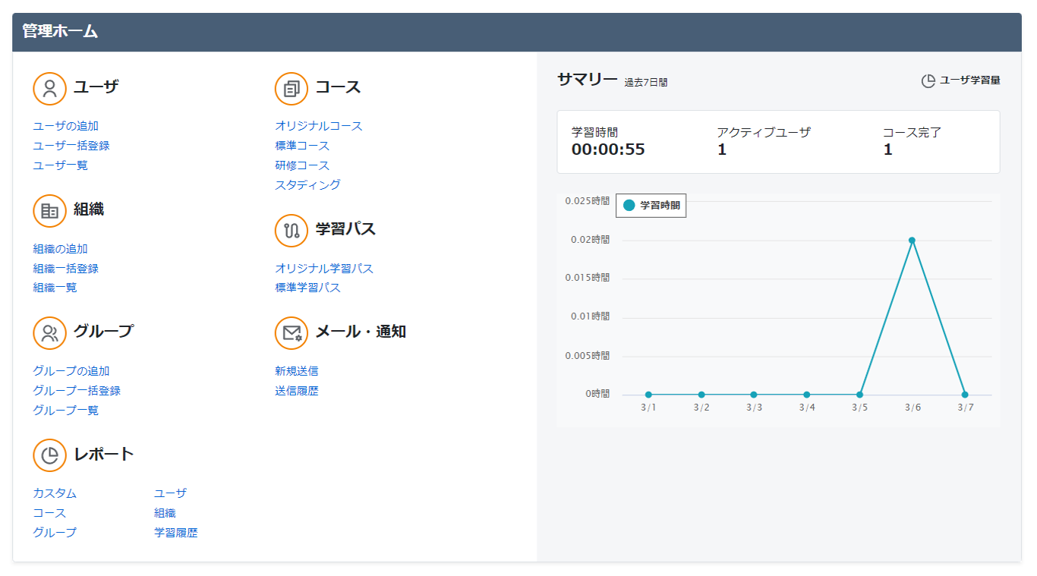Click the グループ section people icon

click(x=50, y=332)
